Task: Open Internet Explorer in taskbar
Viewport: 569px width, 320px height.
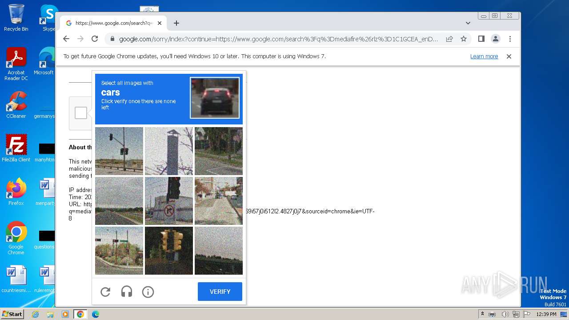Action: [x=36, y=314]
